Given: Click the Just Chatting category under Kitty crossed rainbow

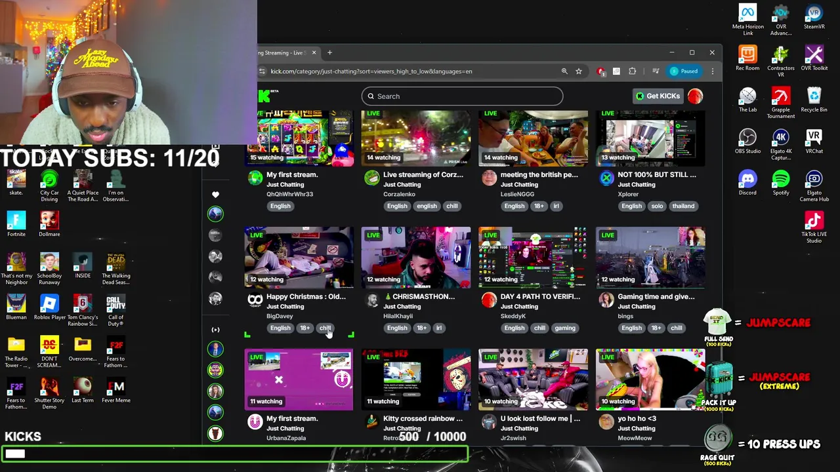Looking at the screenshot, I should pyautogui.click(x=402, y=428).
